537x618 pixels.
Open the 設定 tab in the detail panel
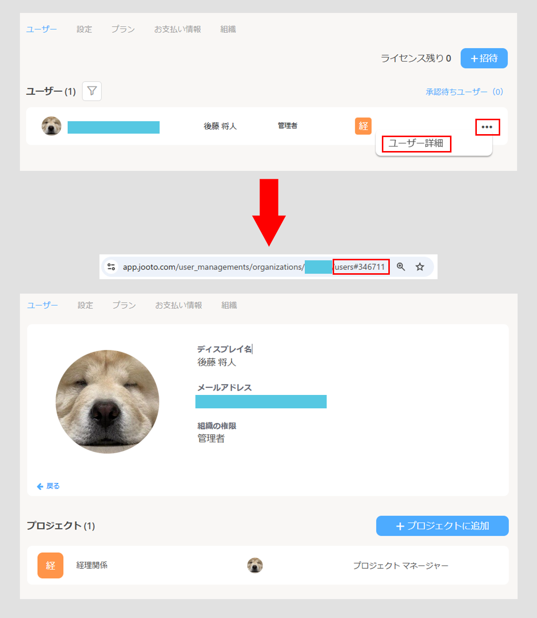pyautogui.click(x=86, y=305)
